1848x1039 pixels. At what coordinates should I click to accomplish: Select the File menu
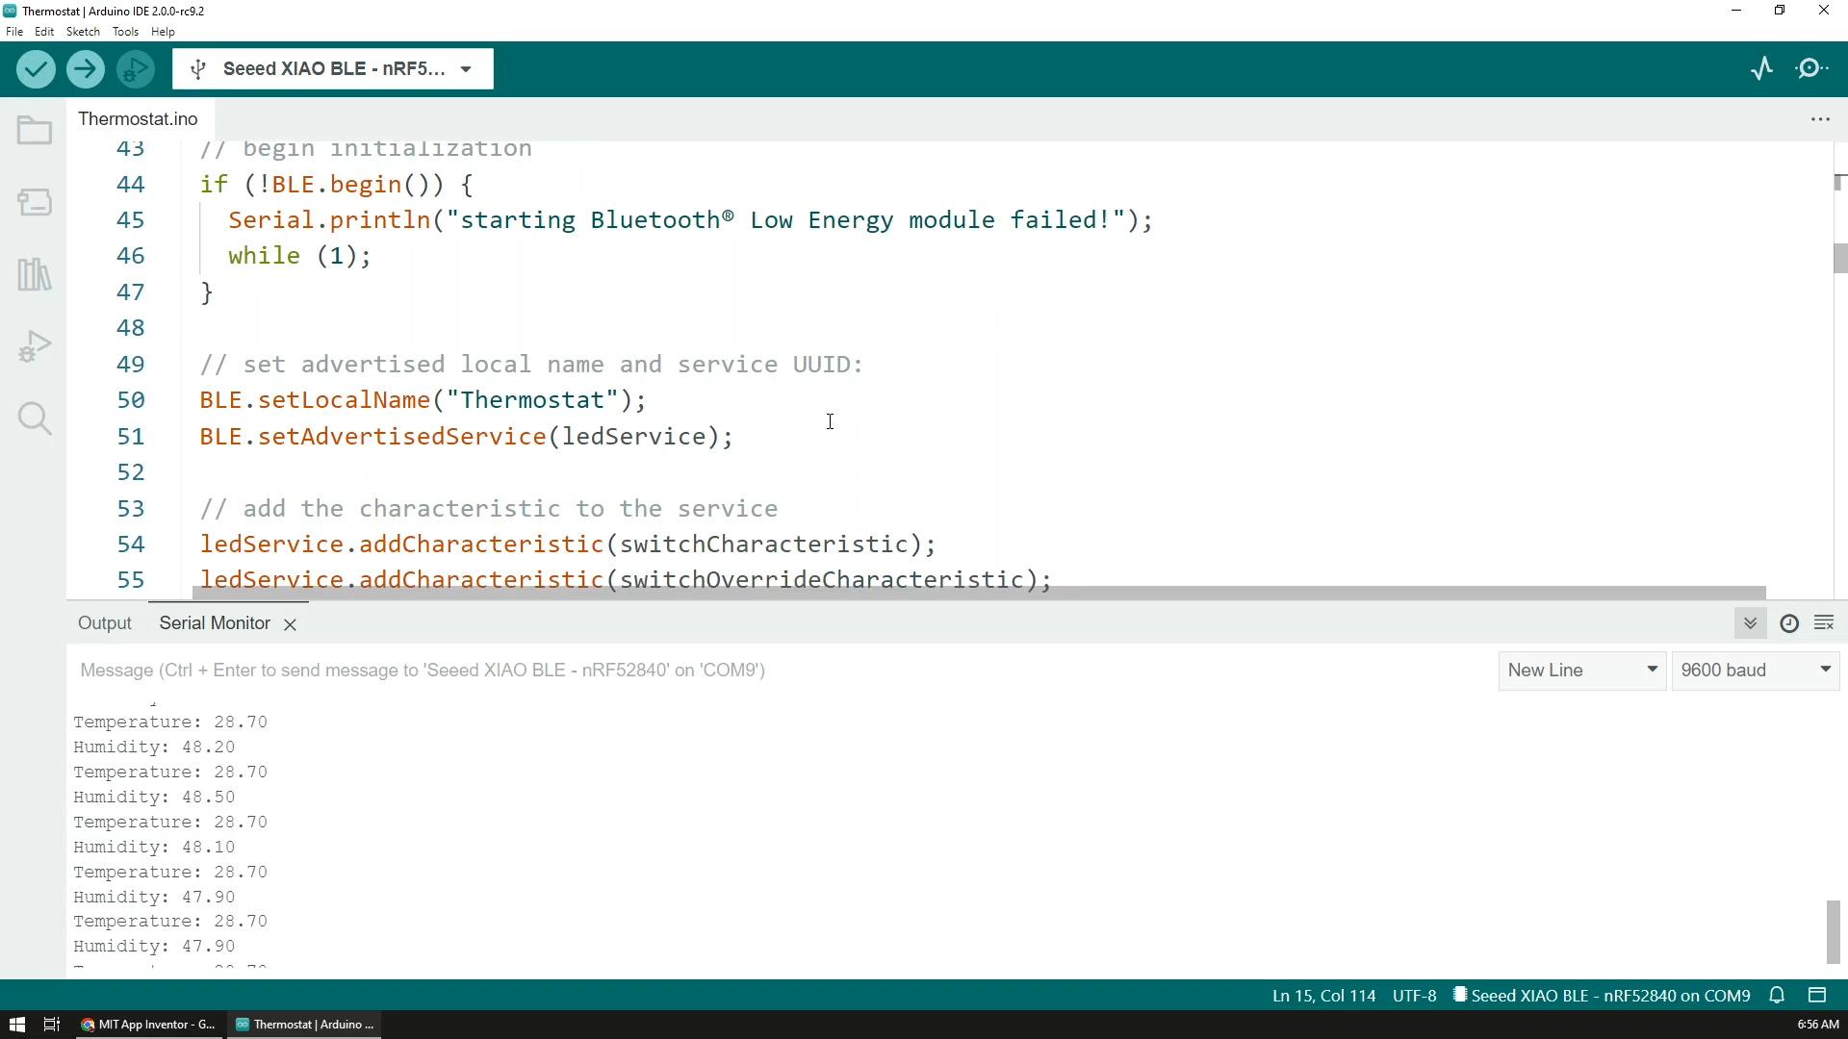pyautogui.click(x=14, y=32)
